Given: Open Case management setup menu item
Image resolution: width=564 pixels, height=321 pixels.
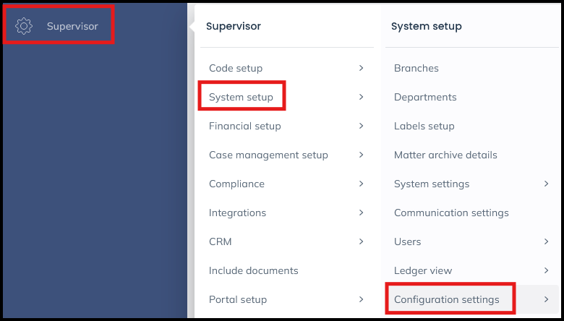Looking at the screenshot, I should (268, 155).
